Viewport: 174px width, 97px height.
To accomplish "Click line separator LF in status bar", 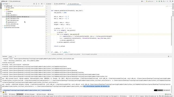I will pos(134,96).
